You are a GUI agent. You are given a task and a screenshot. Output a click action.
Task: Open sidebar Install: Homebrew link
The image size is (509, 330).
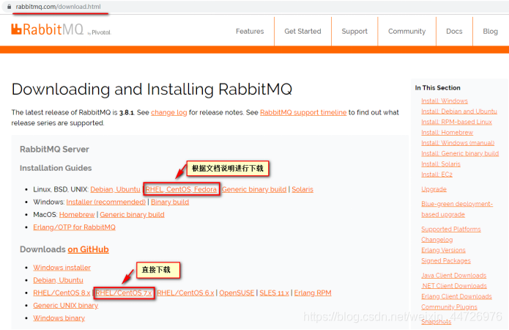pyautogui.click(x=447, y=133)
